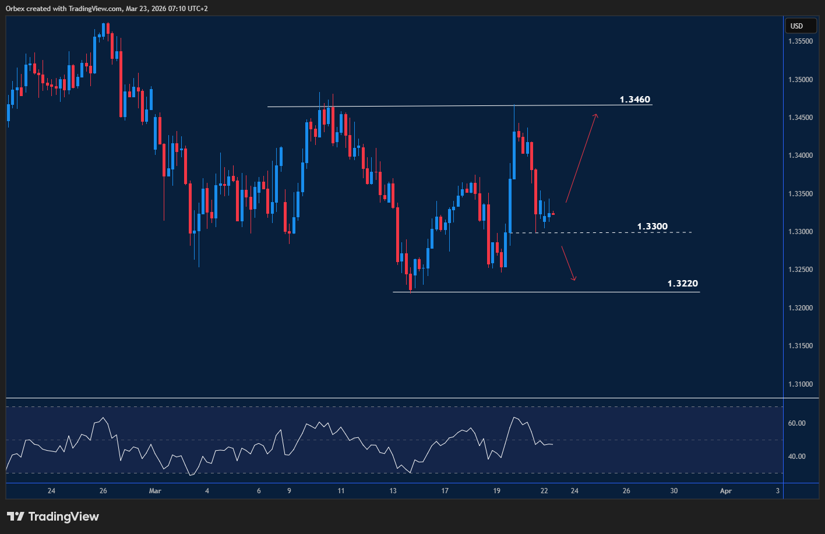Select the USD currency button
This screenshot has width=825, height=534.
click(x=801, y=26)
